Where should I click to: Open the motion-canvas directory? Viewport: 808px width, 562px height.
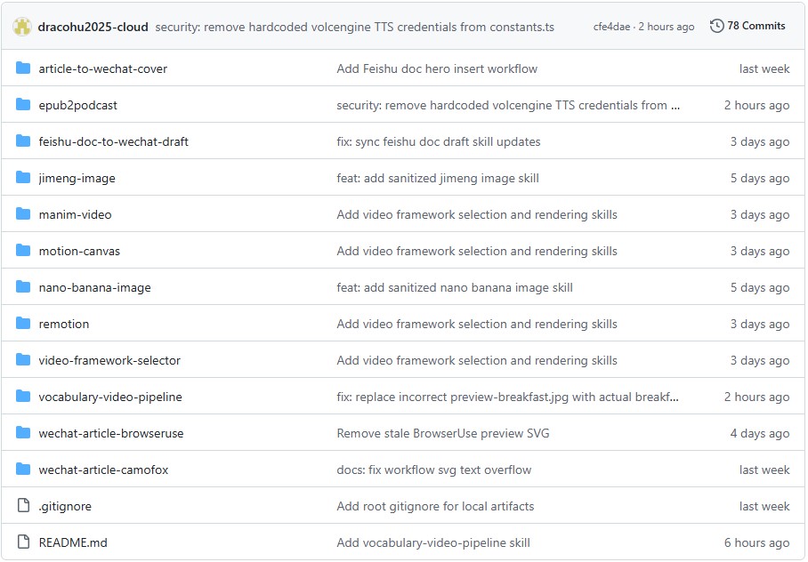point(79,251)
